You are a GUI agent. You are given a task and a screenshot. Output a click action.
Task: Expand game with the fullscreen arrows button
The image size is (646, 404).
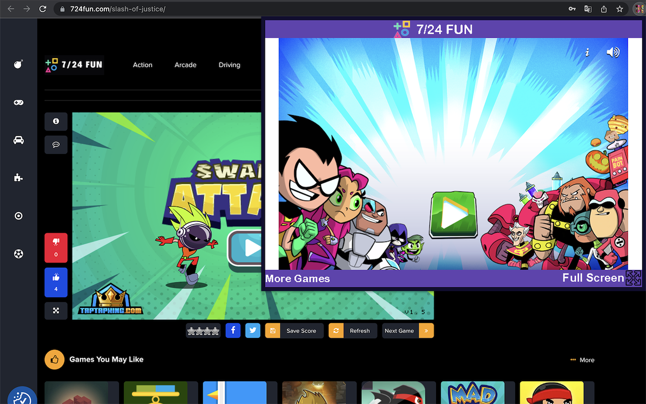pos(56,311)
